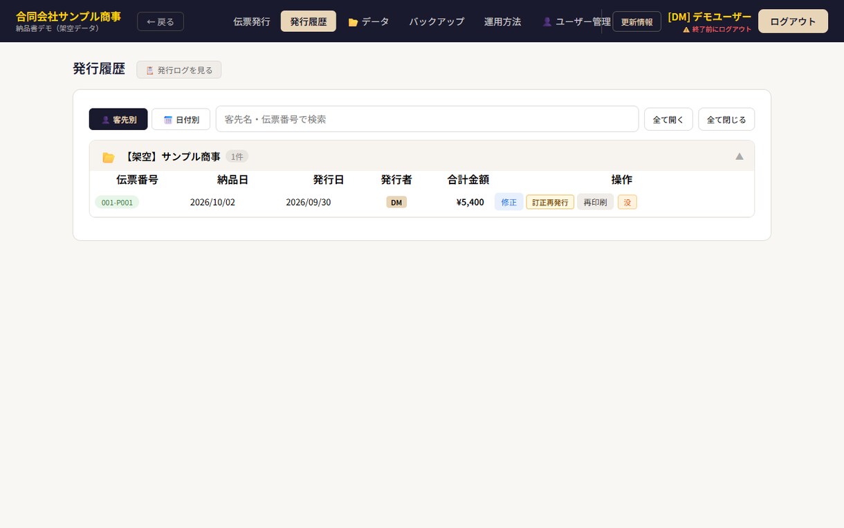The height and width of the screenshot is (528, 844).
Task: Click the 合同会社サンプル商事 company title
Action: pos(68,16)
